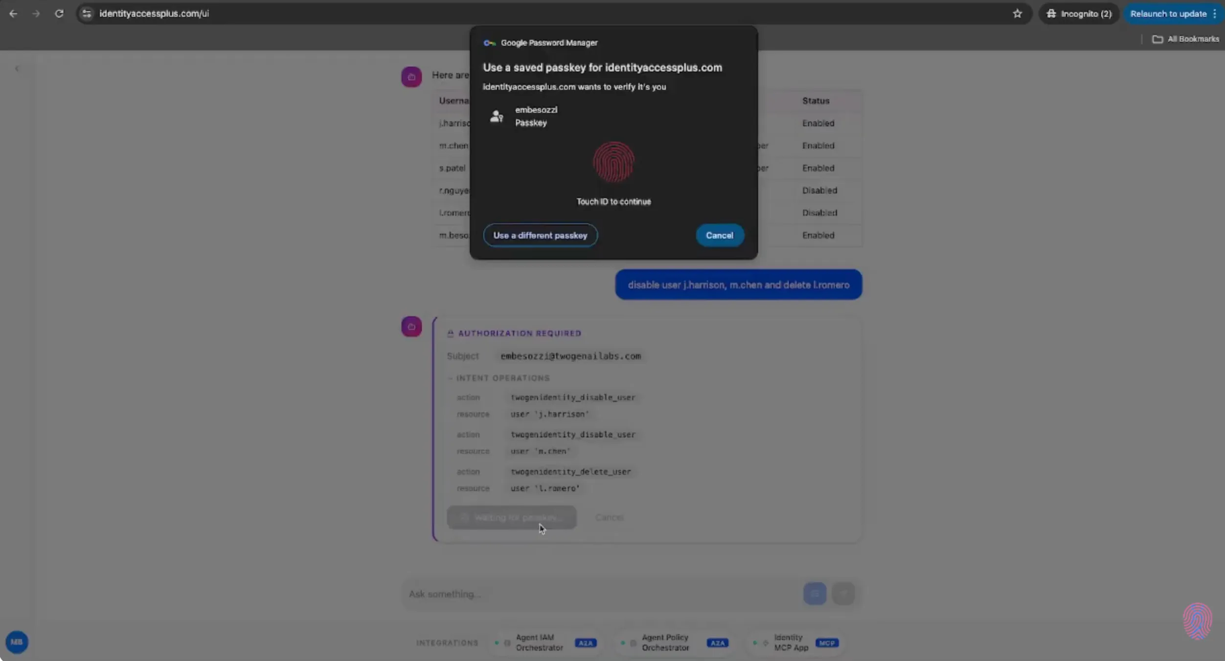Click the lock icon beside Authorization Required
Viewport: 1225px width, 661px height.
click(x=451, y=333)
